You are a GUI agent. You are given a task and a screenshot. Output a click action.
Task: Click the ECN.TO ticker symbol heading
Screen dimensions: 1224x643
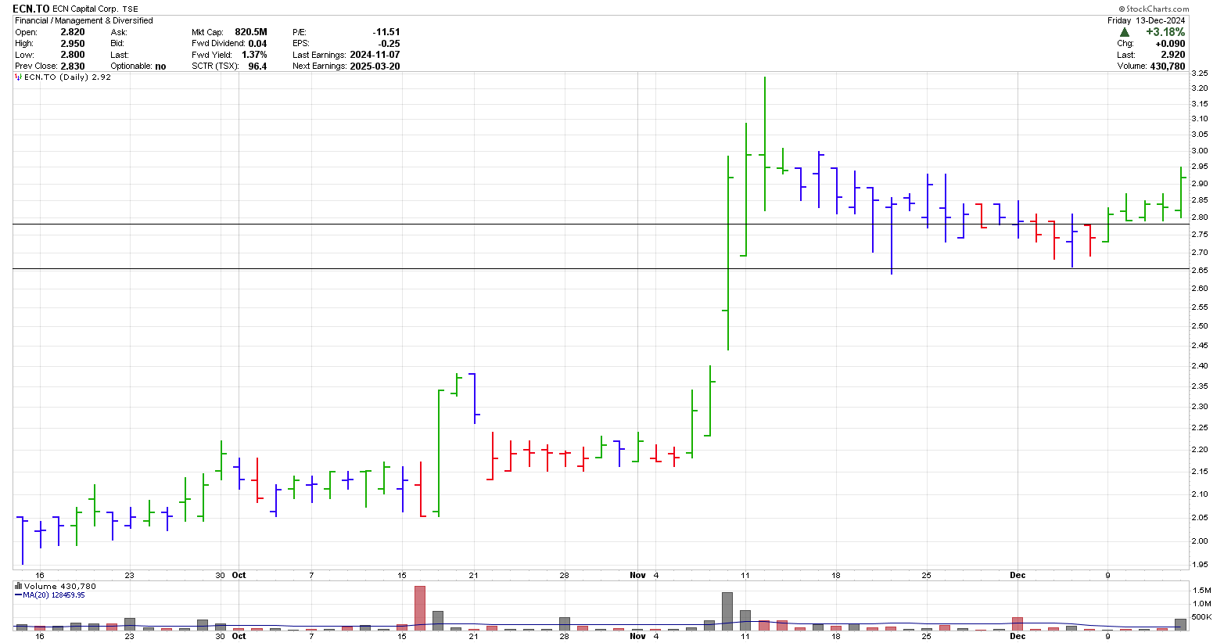pyautogui.click(x=32, y=9)
